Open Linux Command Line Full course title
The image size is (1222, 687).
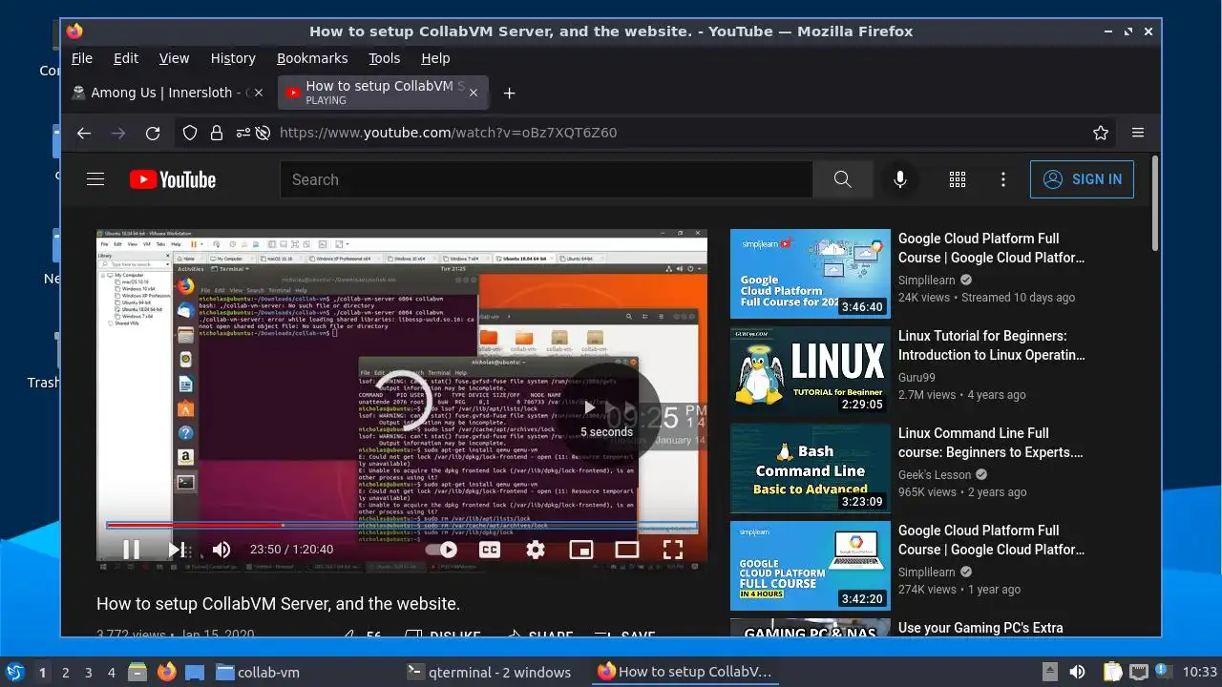click(x=991, y=443)
